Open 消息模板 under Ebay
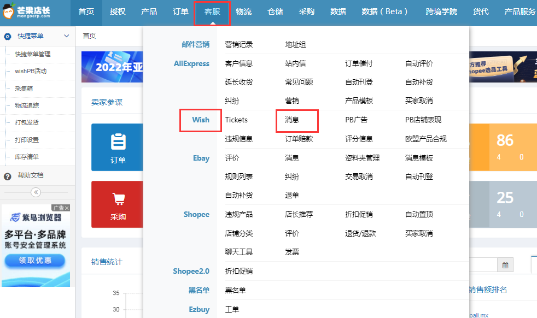 [419, 158]
